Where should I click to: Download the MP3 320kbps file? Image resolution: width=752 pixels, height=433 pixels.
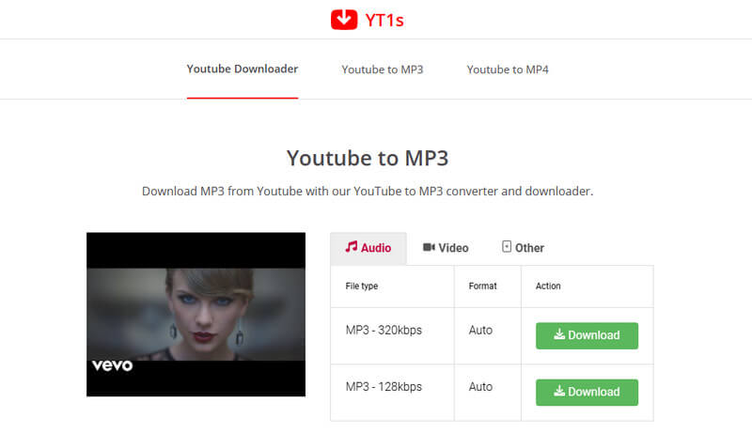(x=587, y=335)
